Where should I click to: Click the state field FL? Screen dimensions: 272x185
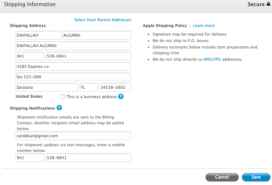tap(89, 87)
